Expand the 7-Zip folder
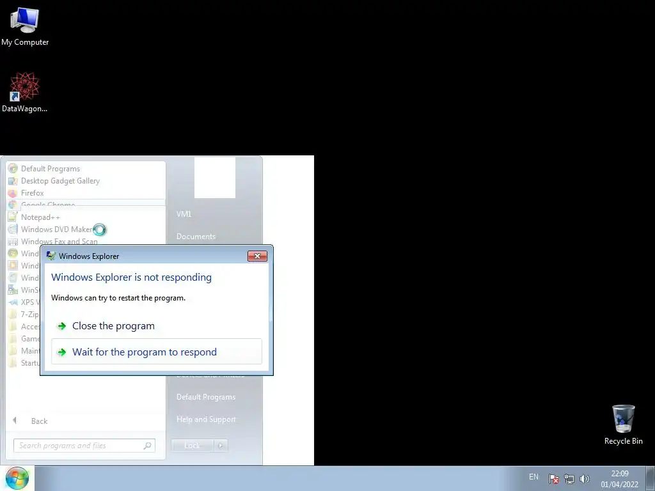The height and width of the screenshot is (491, 655). pyautogui.click(x=24, y=314)
